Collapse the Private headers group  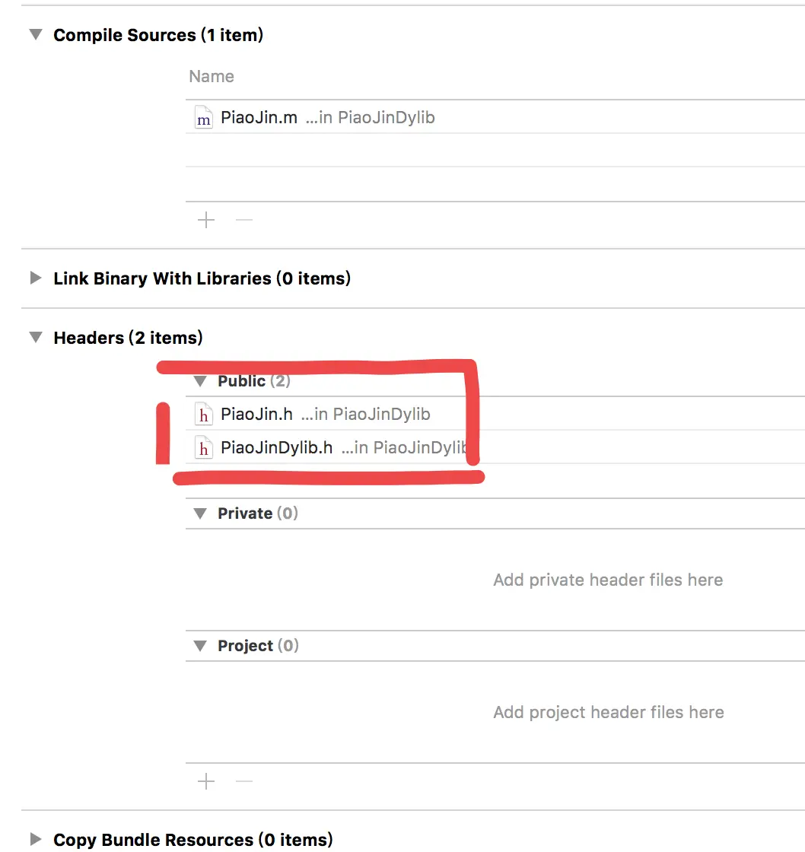(x=200, y=513)
